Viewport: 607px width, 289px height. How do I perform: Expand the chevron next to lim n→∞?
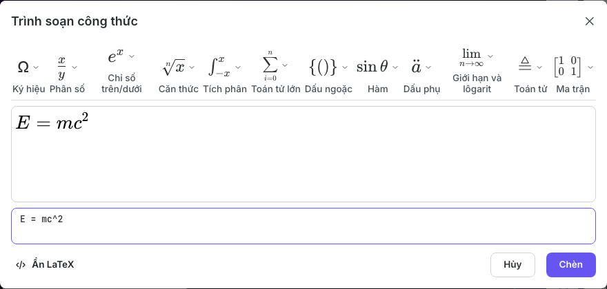(490, 56)
